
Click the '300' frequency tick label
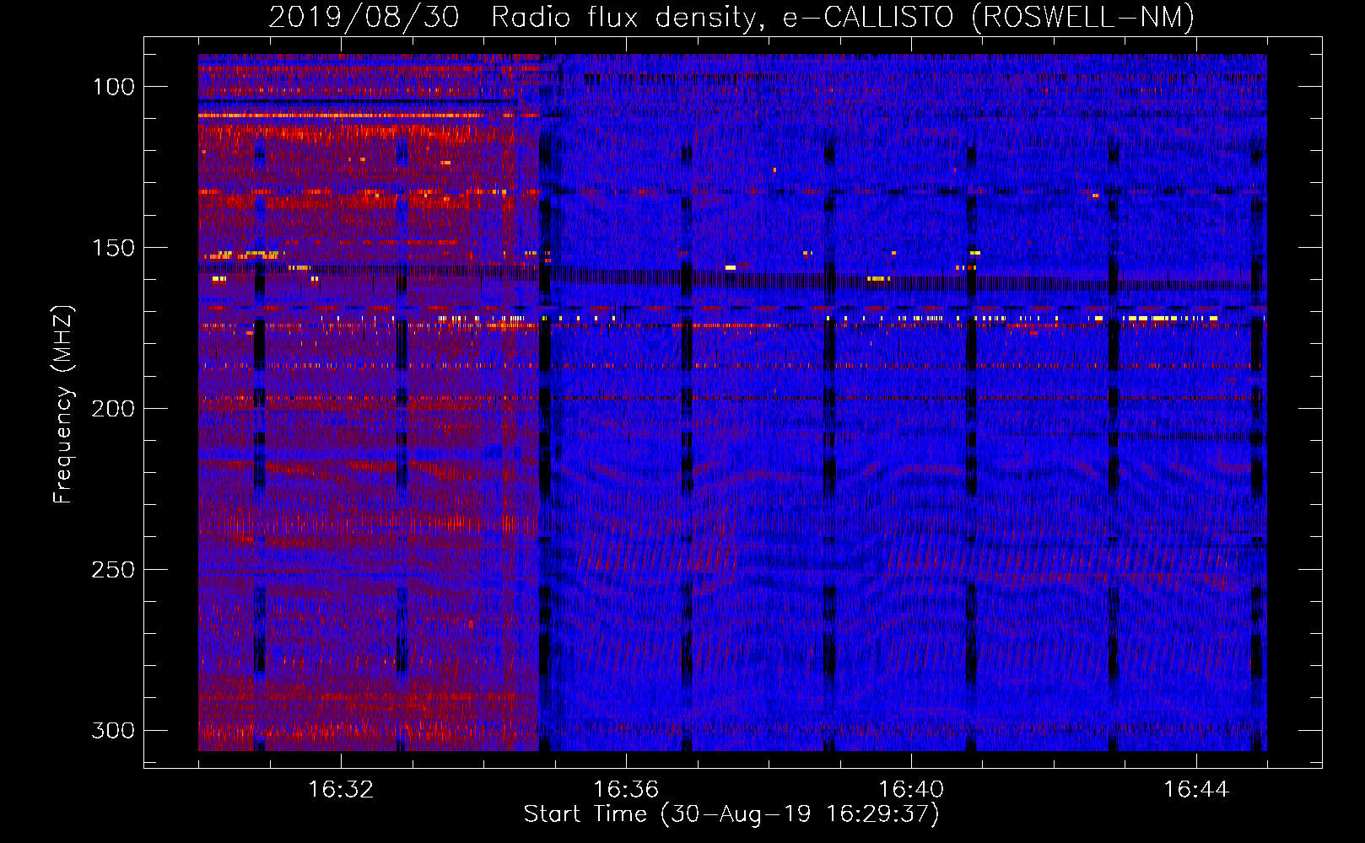coord(112,730)
